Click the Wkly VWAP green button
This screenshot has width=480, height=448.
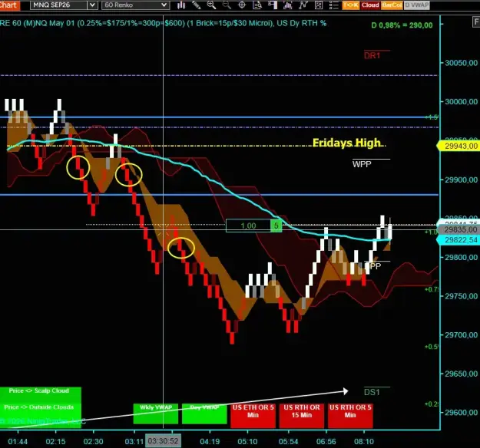pyautogui.click(x=156, y=413)
